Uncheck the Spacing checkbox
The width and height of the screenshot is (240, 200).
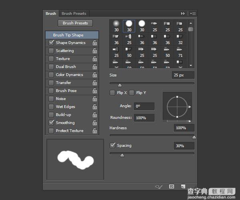point(112,146)
